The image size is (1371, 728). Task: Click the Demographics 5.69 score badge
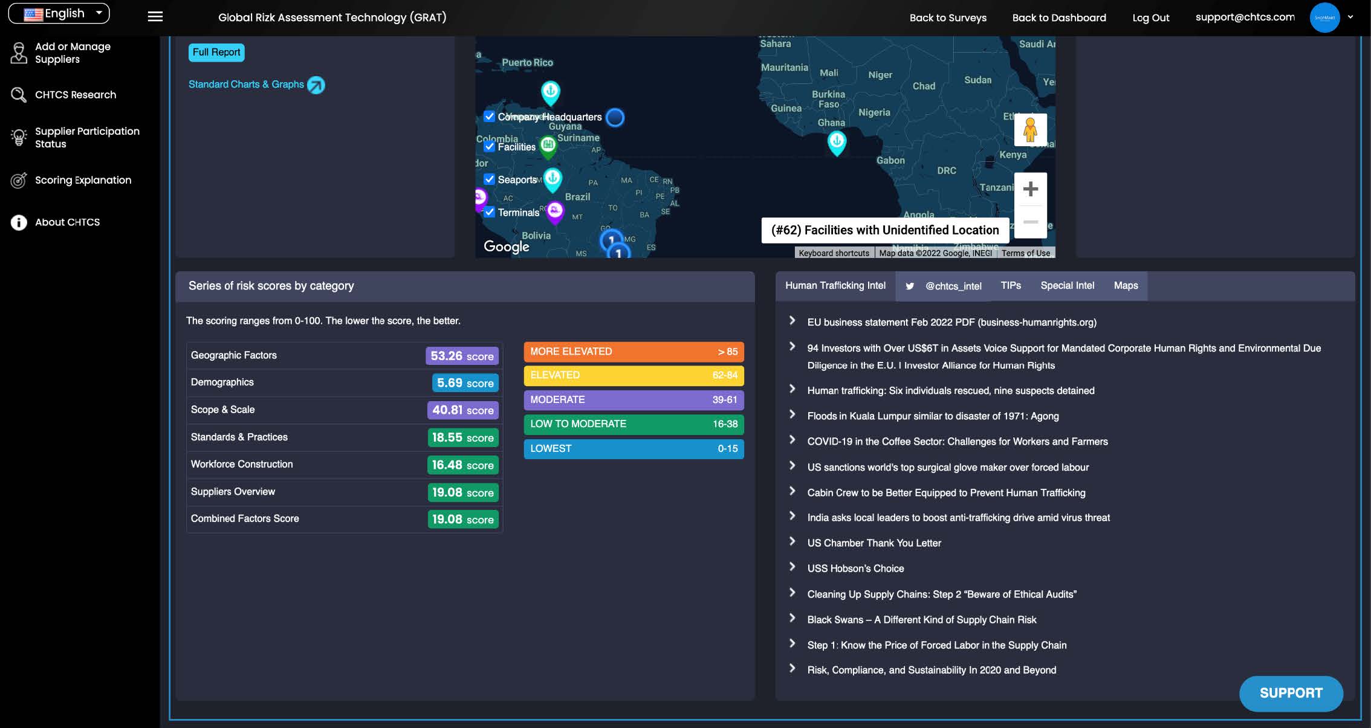[x=465, y=383]
